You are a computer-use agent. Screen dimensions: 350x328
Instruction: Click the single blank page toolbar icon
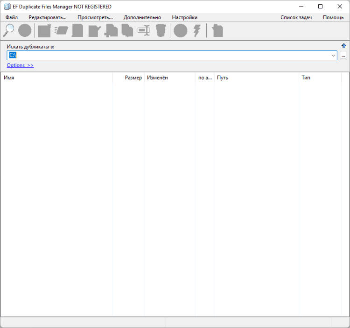point(77,30)
